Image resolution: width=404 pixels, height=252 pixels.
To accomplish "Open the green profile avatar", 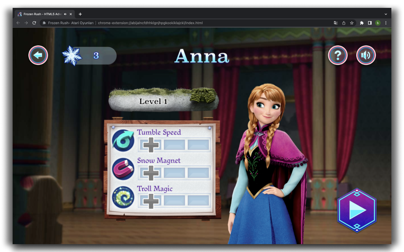I will point(378,23).
